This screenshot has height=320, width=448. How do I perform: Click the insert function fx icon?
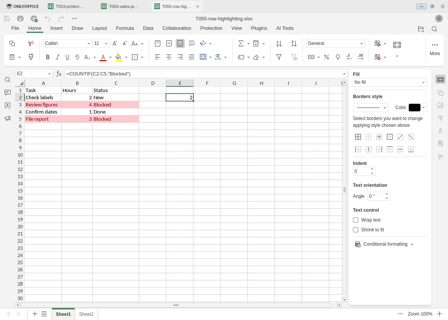point(59,74)
